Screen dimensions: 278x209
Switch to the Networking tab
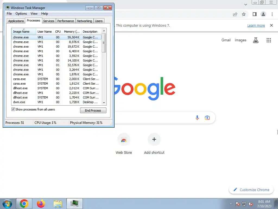point(85,21)
